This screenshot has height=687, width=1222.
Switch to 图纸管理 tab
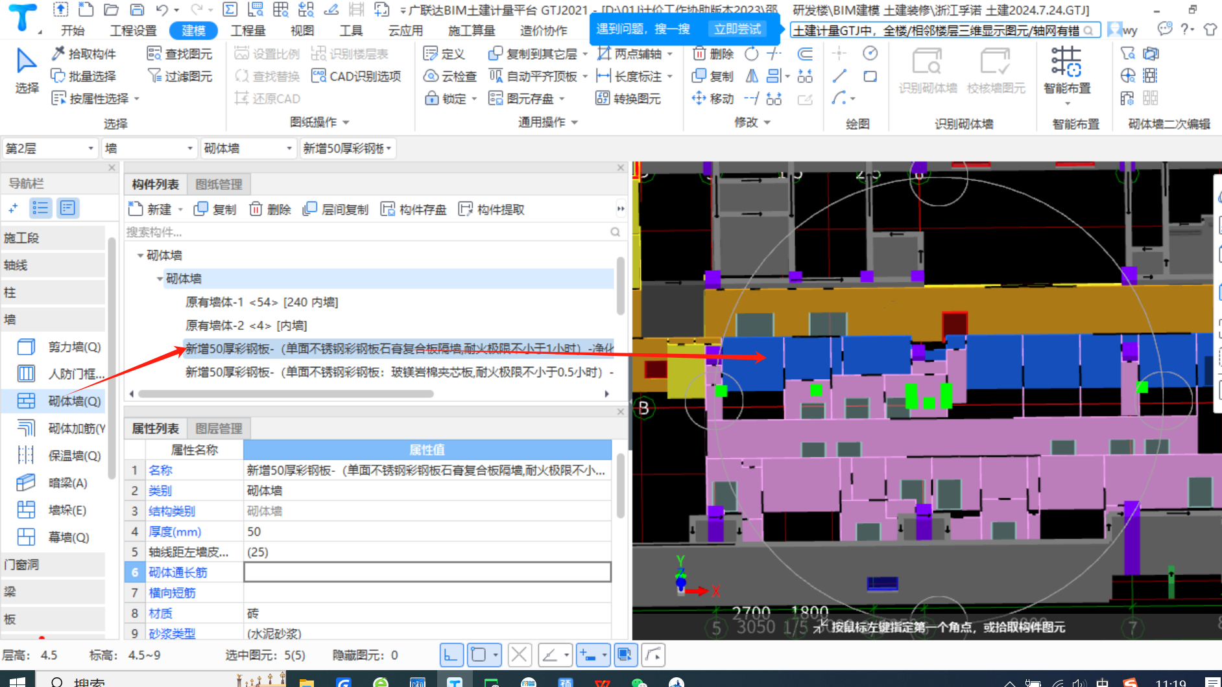tap(219, 184)
